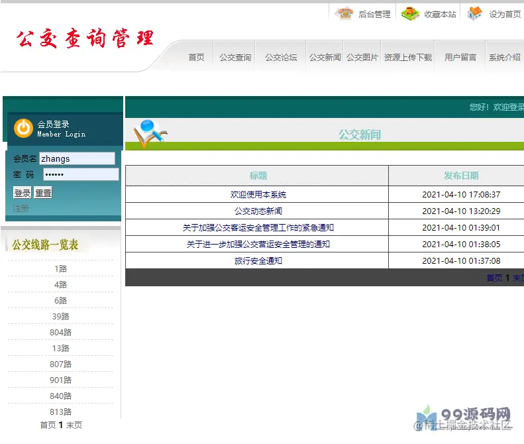Click date 2021-04-10 01:39:01

pyautogui.click(x=461, y=228)
